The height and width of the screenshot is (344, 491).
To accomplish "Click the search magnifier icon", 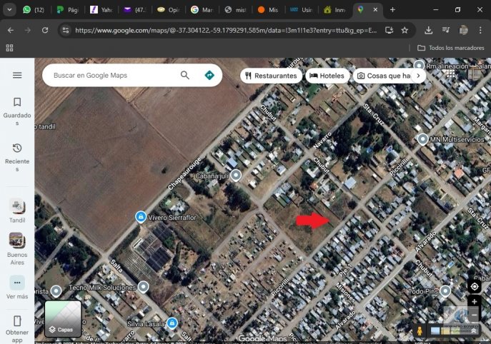I will click(x=185, y=75).
